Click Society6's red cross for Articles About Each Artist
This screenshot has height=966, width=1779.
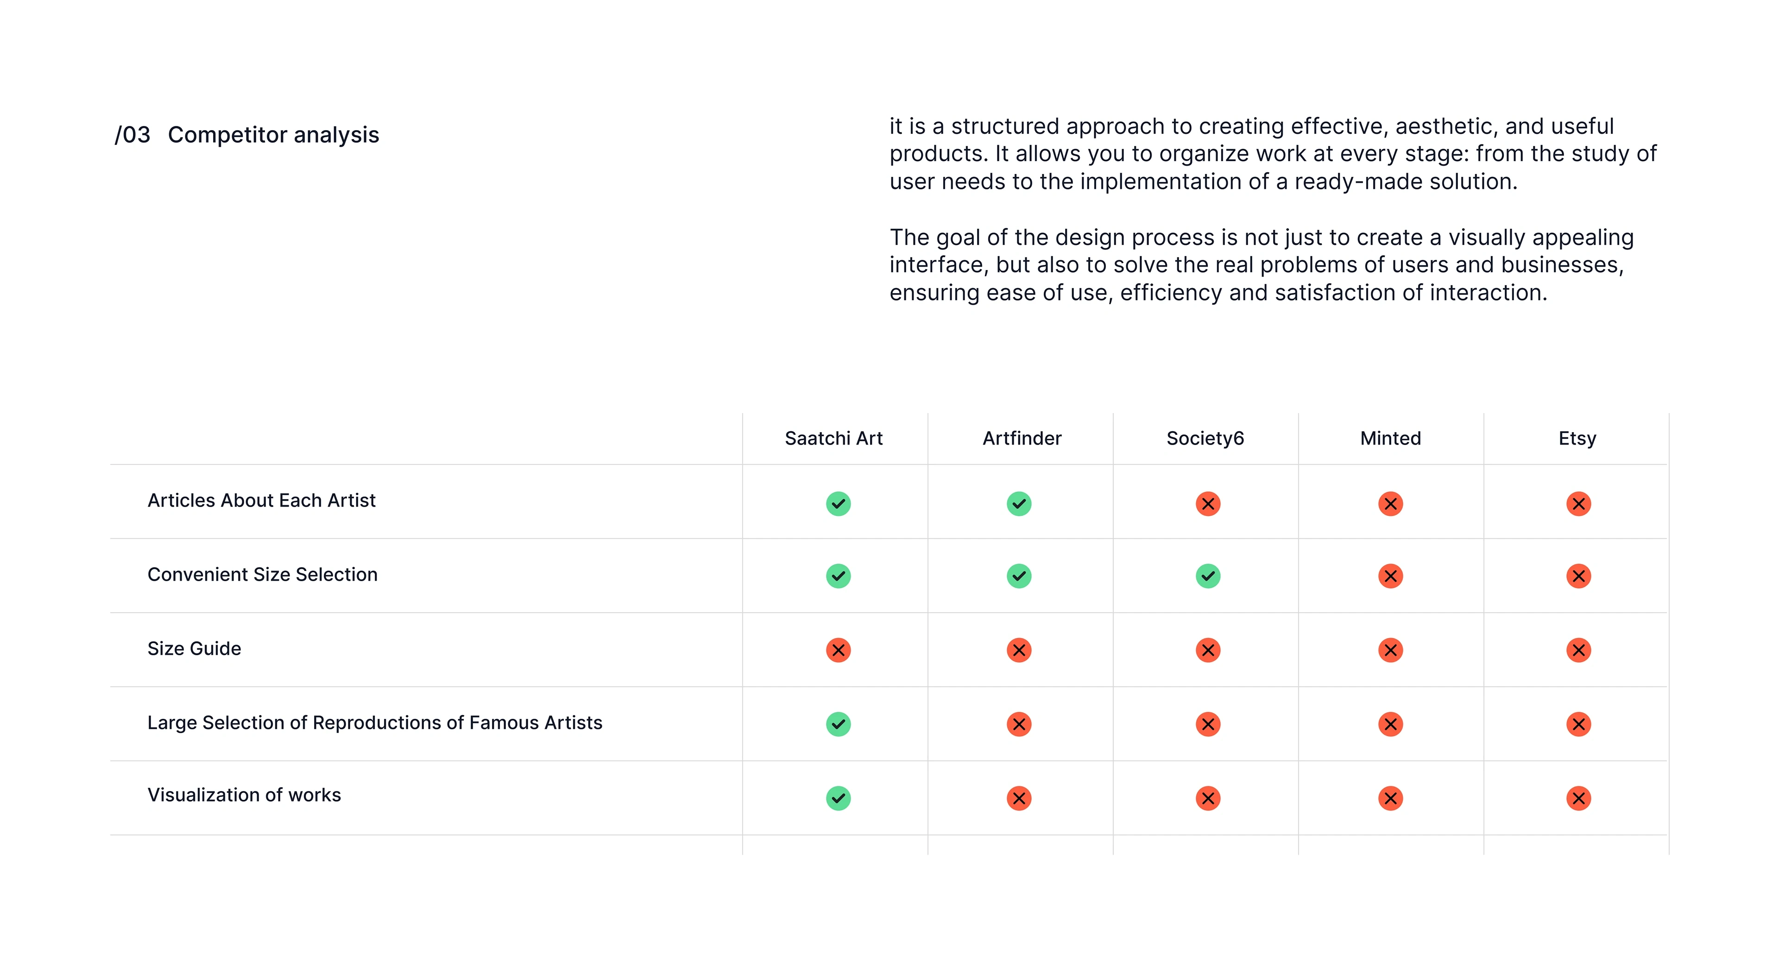click(1208, 503)
